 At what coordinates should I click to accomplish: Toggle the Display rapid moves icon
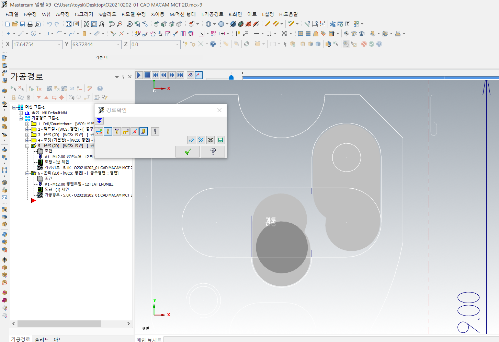pos(126,131)
